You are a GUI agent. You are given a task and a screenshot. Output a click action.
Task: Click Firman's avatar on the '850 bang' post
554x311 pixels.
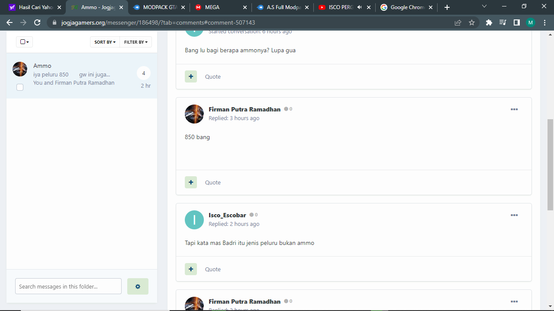click(x=194, y=114)
